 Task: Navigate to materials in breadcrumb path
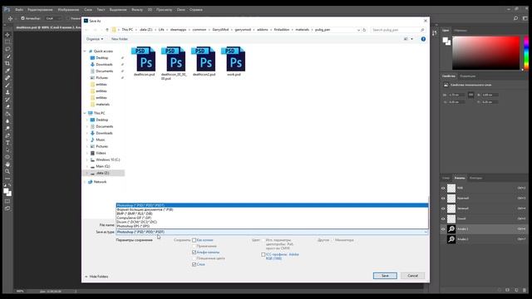pyautogui.click(x=302, y=30)
